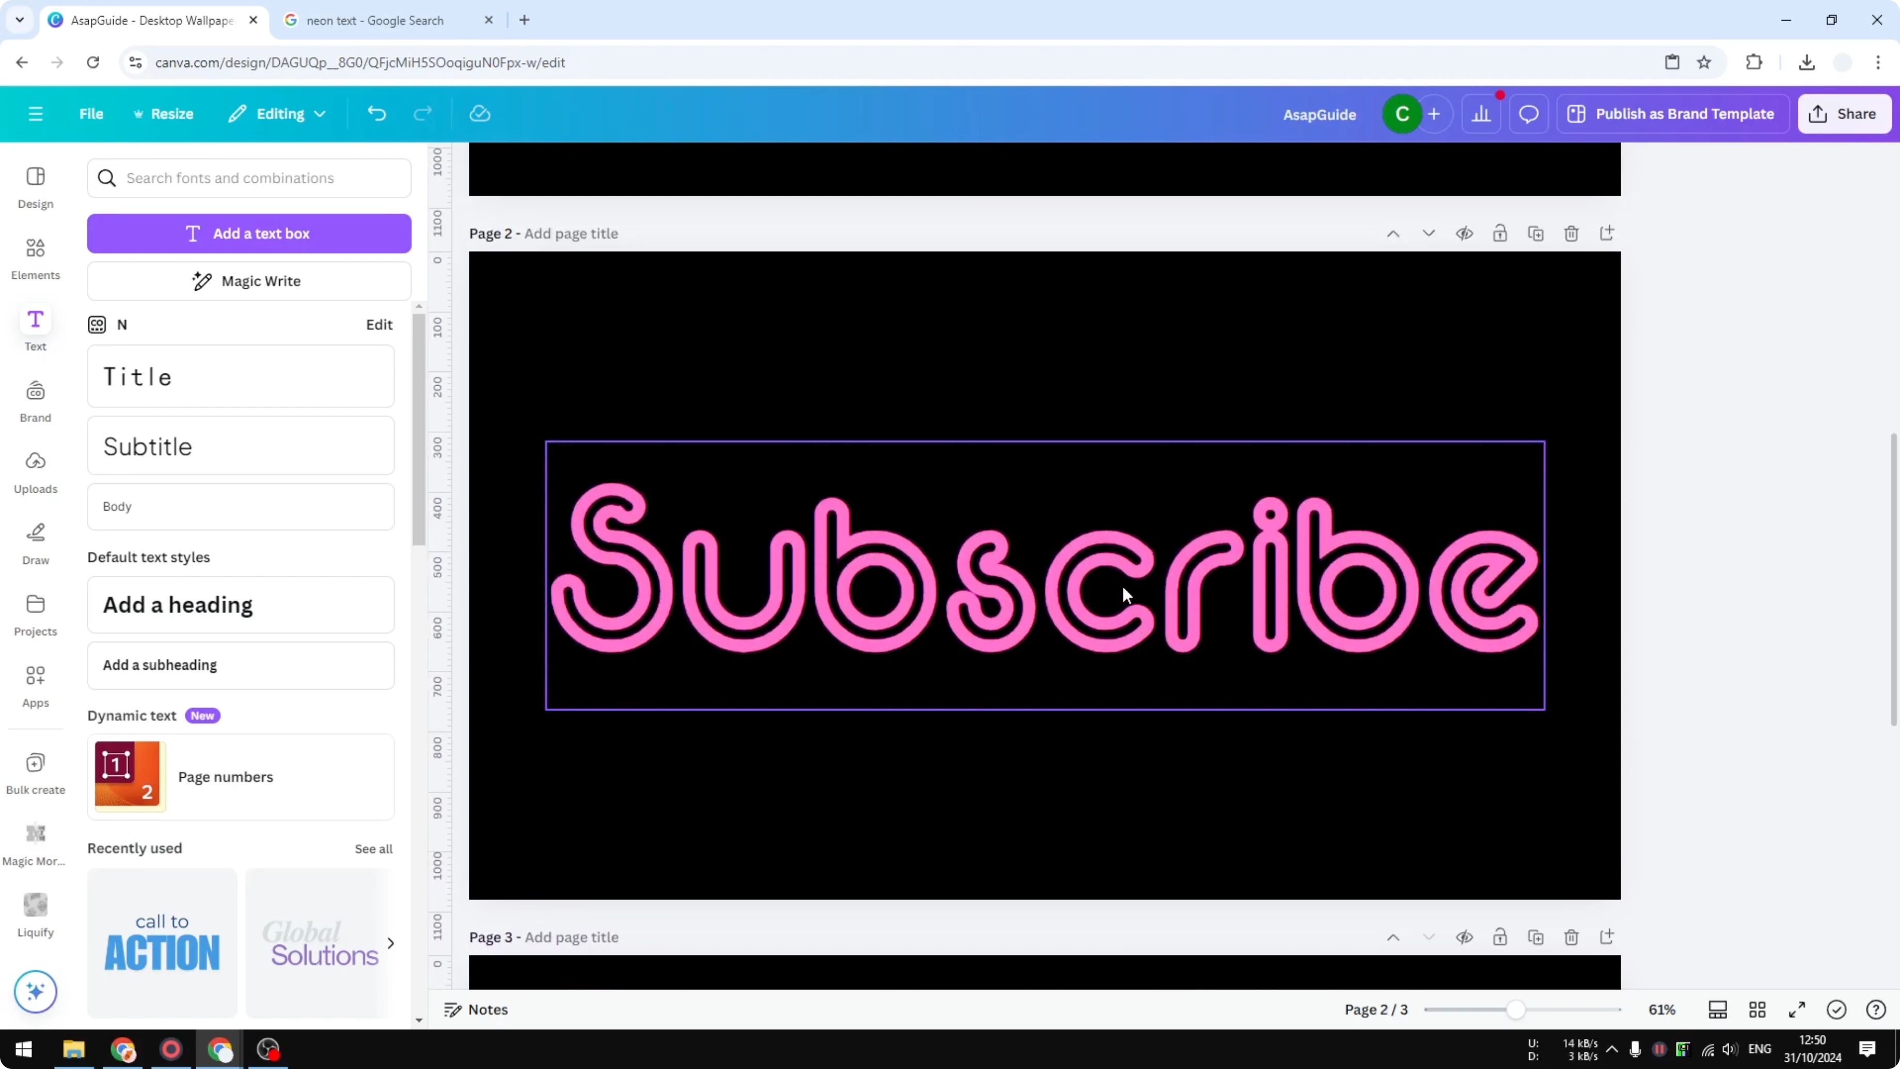Select the Draw tool
The image size is (1900, 1069).
point(35,543)
